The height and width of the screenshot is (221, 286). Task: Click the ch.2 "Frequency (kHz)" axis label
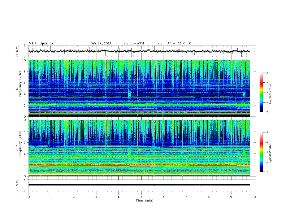pos(20,144)
